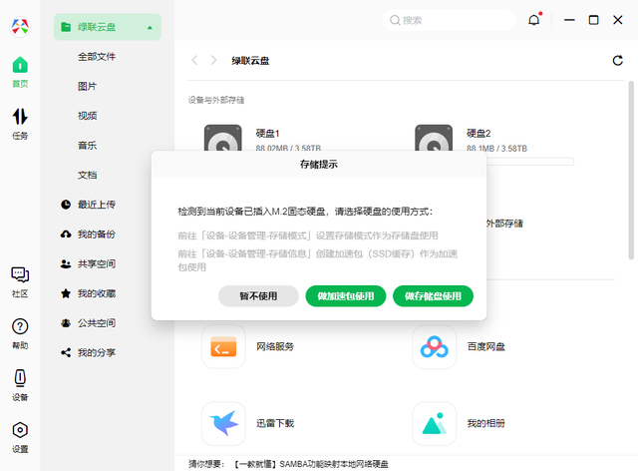Viewport: 638px width, 471px height.
Task: Maximize the application window
Action: [x=594, y=20]
